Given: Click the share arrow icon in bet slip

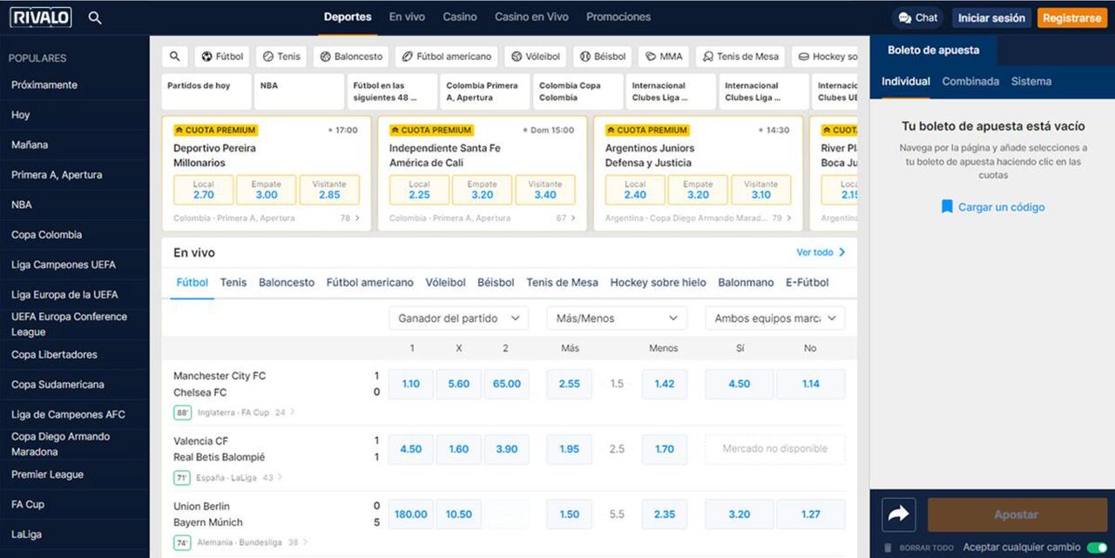Looking at the screenshot, I should (898, 514).
